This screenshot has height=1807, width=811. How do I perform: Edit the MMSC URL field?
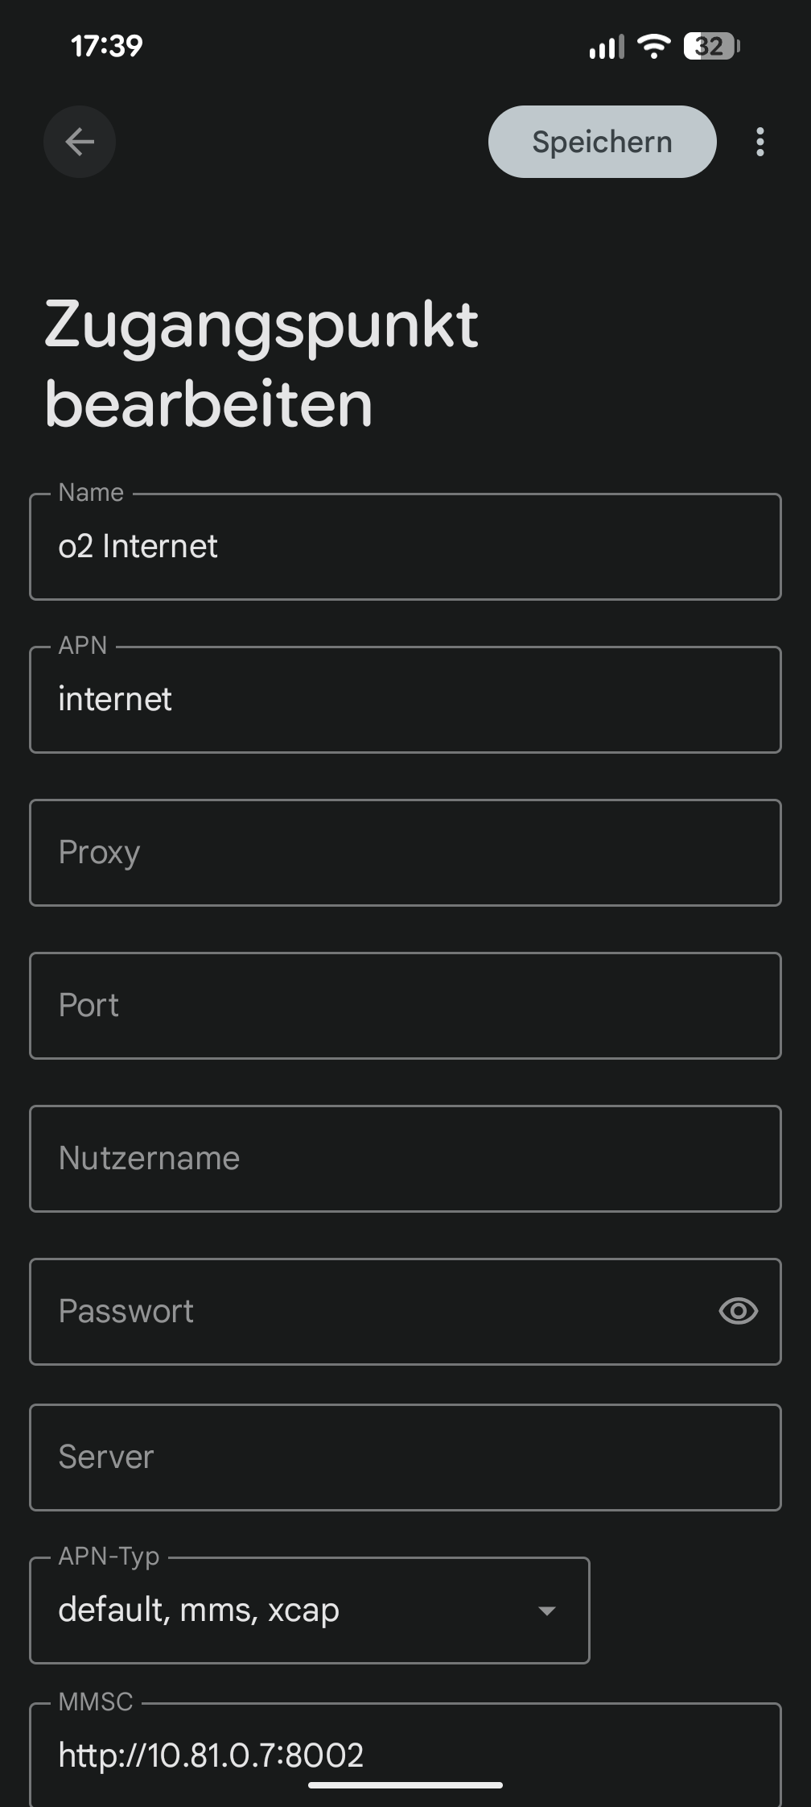click(405, 1755)
